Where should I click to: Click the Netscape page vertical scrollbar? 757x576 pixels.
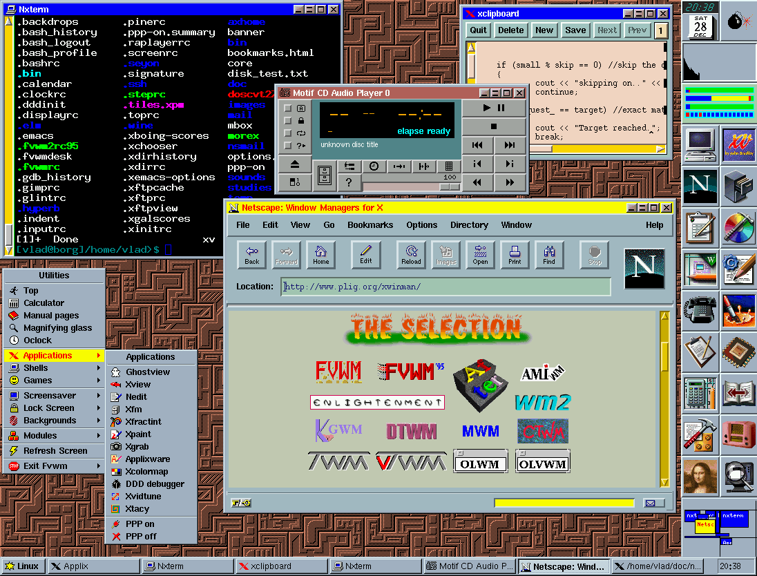[664, 399]
